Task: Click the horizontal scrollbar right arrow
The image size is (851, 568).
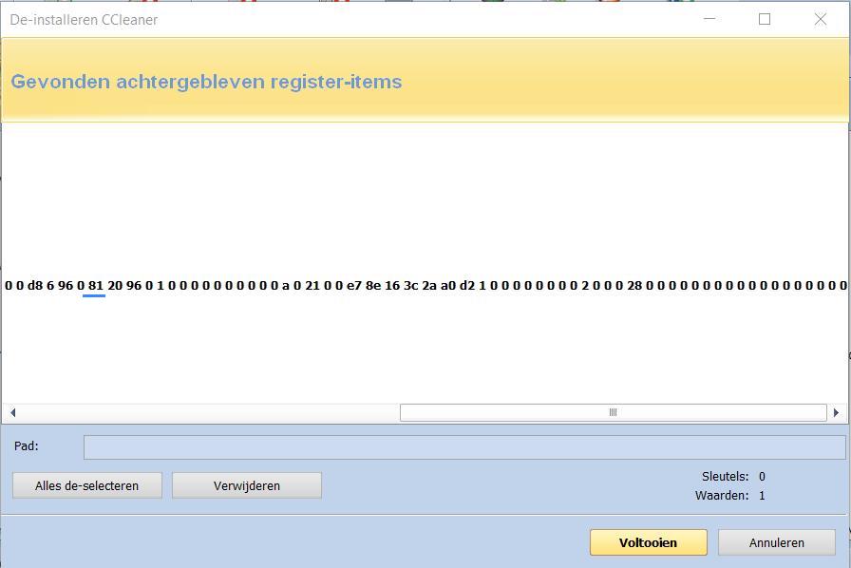Action: click(837, 412)
